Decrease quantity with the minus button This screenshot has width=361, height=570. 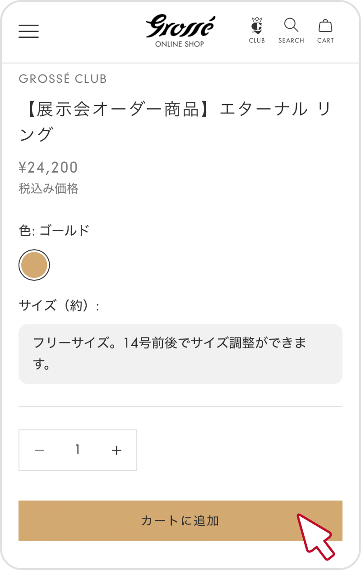[40, 450]
